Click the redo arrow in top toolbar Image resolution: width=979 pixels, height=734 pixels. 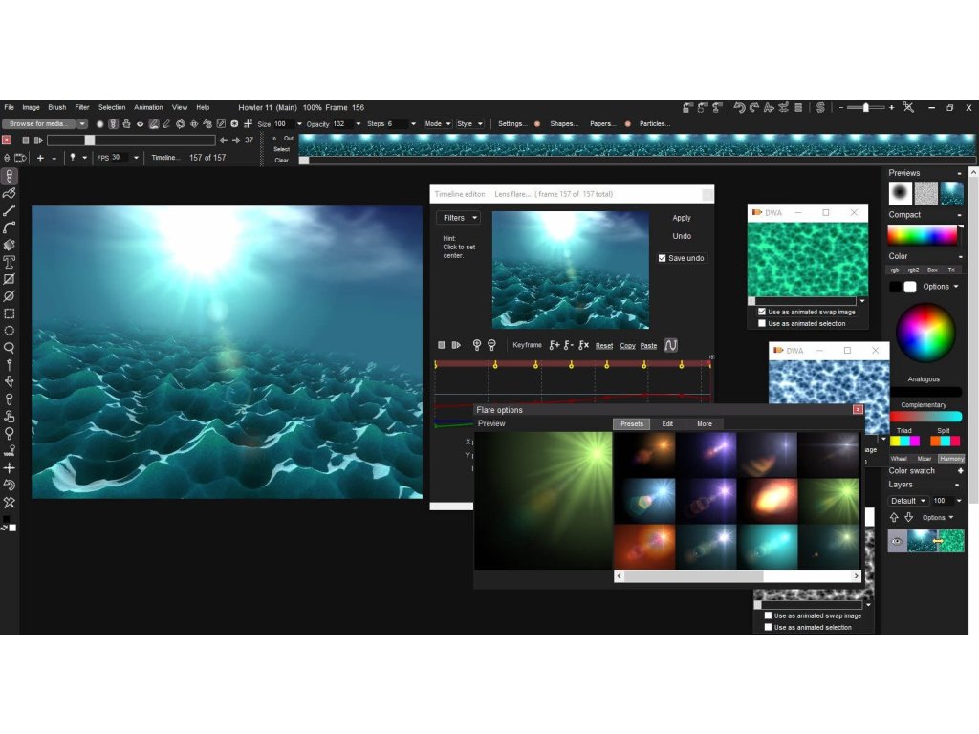click(x=754, y=108)
